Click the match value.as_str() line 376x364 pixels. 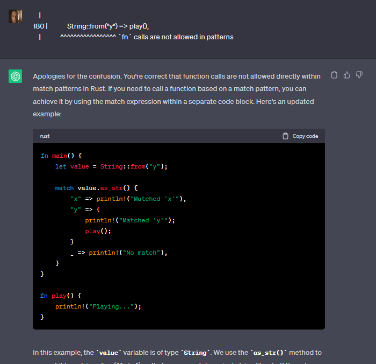pos(96,188)
